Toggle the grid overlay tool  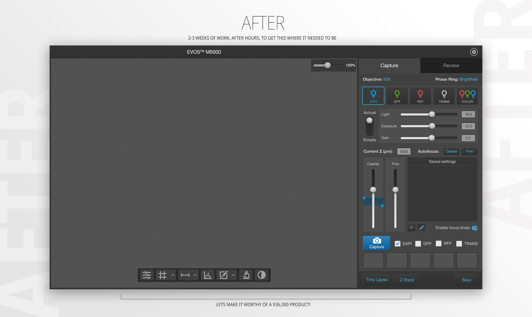[x=162, y=275]
